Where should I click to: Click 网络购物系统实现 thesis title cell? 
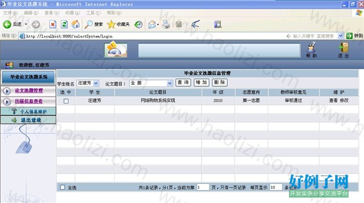[158, 101]
